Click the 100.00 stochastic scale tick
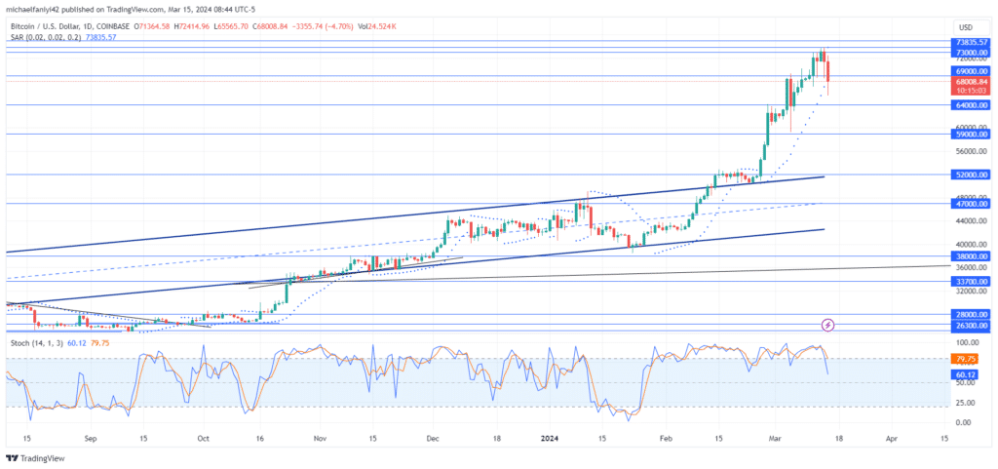The width and height of the screenshot is (998, 469). (x=967, y=343)
